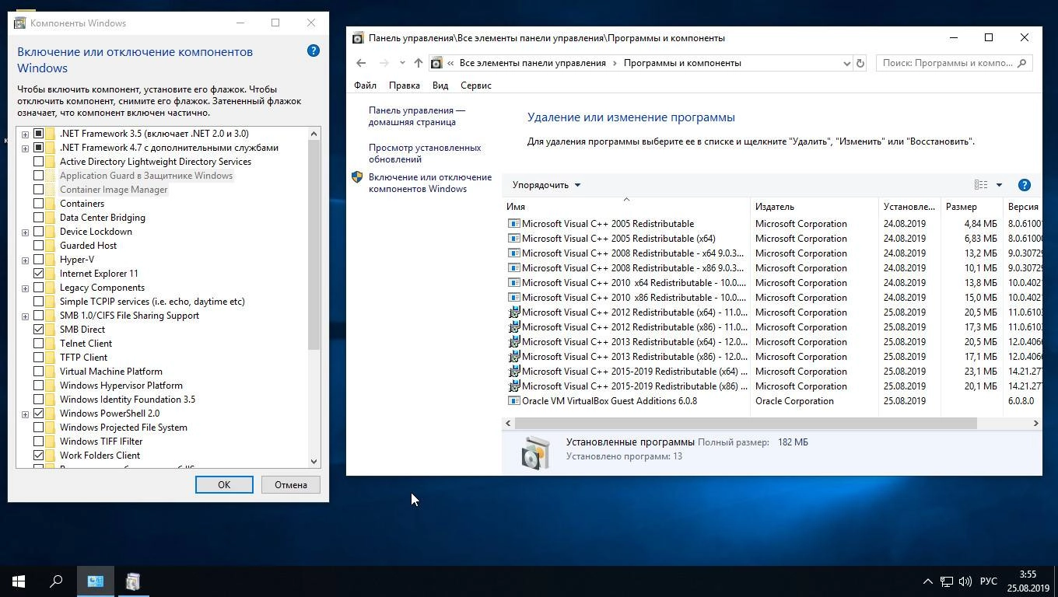1058x597 pixels.
Task: Click the refresh icon beside address bar
Action: 860,63
